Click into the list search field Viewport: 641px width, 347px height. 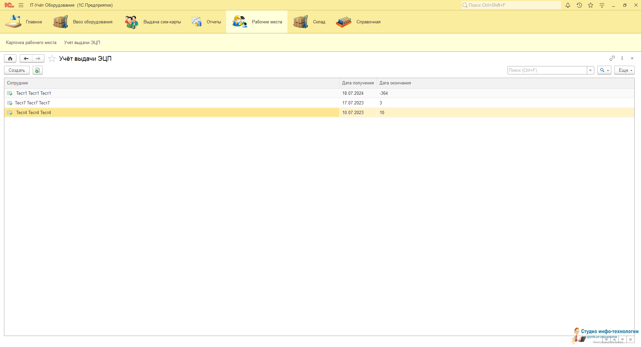coord(547,70)
